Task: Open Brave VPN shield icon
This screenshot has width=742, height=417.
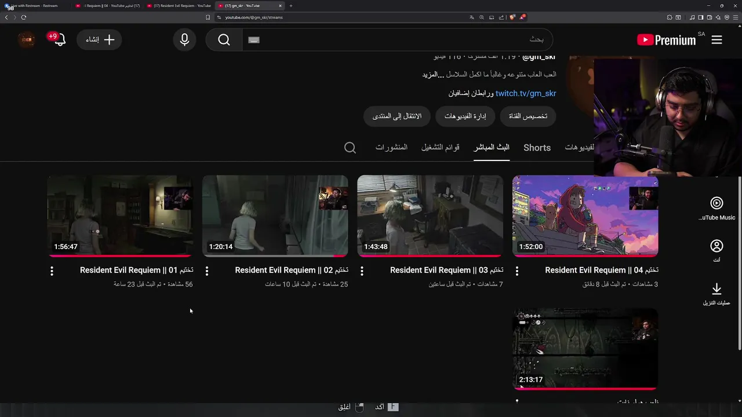Action: click(x=727, y=17)
